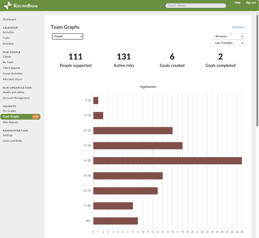Open Client Reports page
The width and height of the screenshot is (259, 238).
[x=11, y=68]
